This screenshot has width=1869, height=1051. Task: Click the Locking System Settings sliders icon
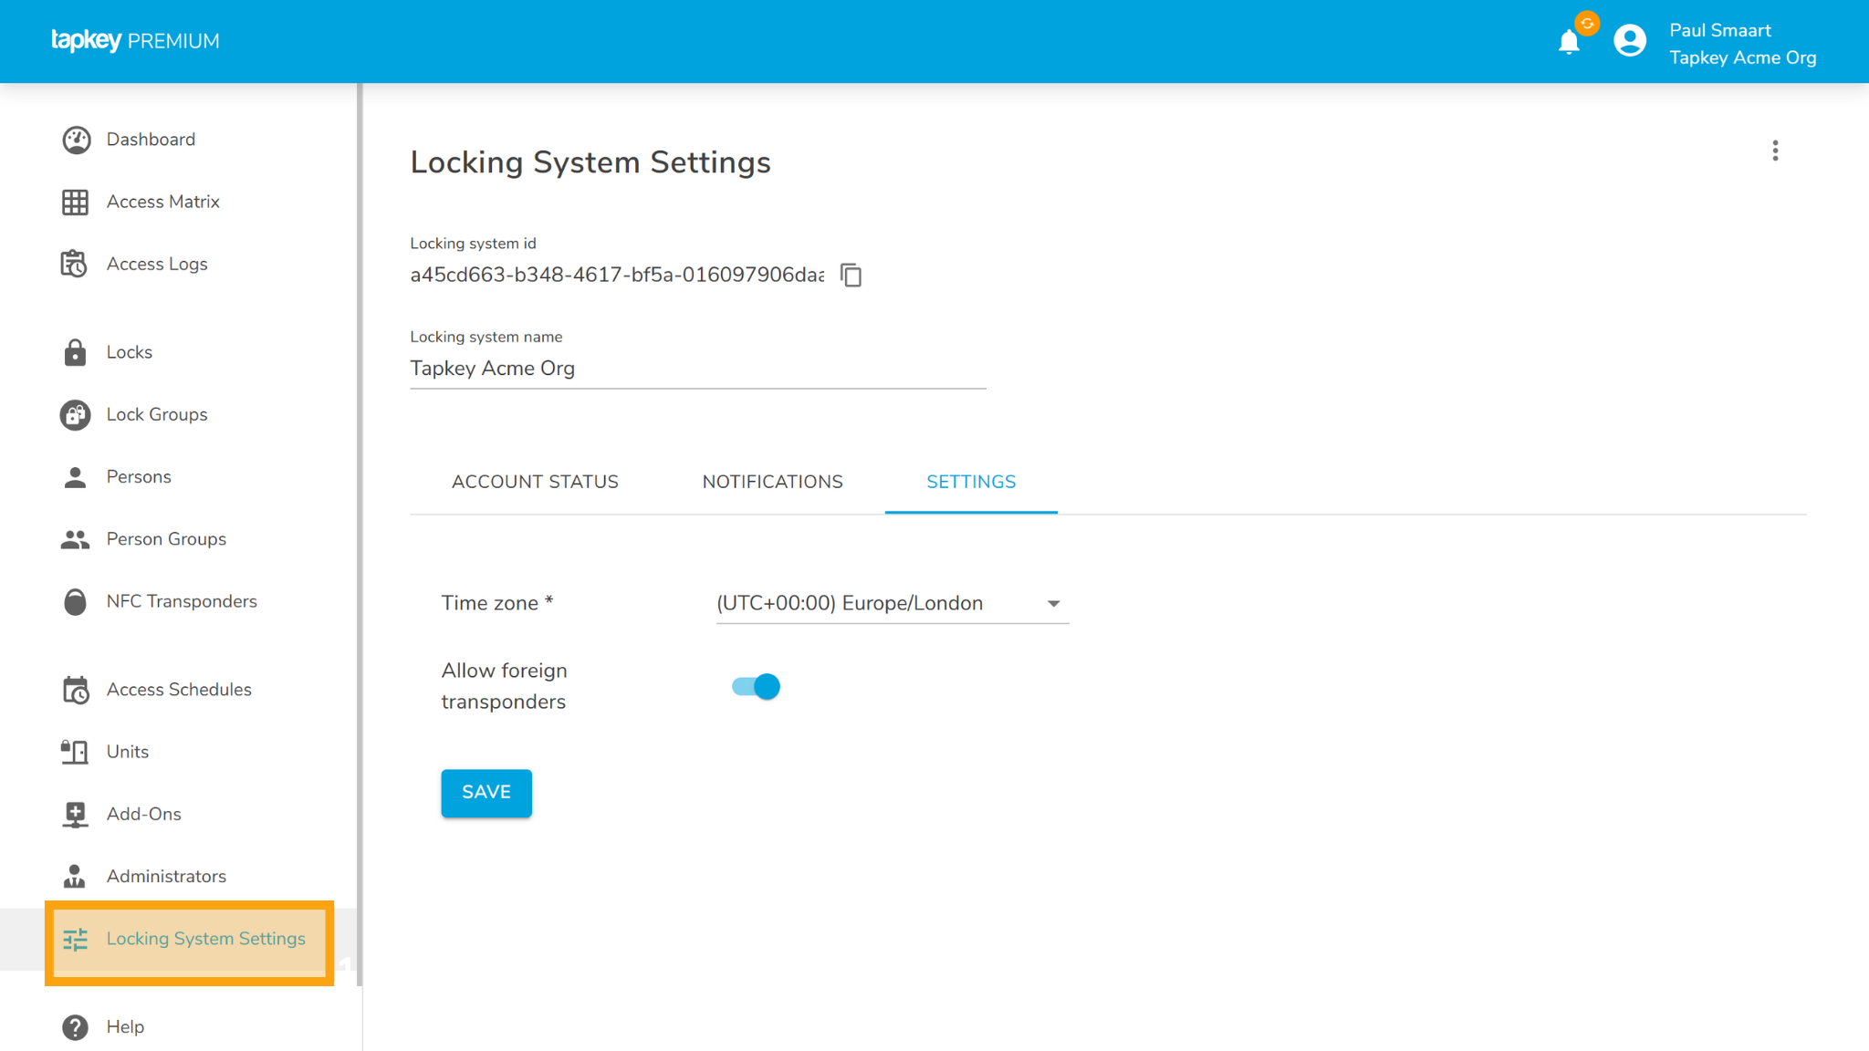pos(76,939)
